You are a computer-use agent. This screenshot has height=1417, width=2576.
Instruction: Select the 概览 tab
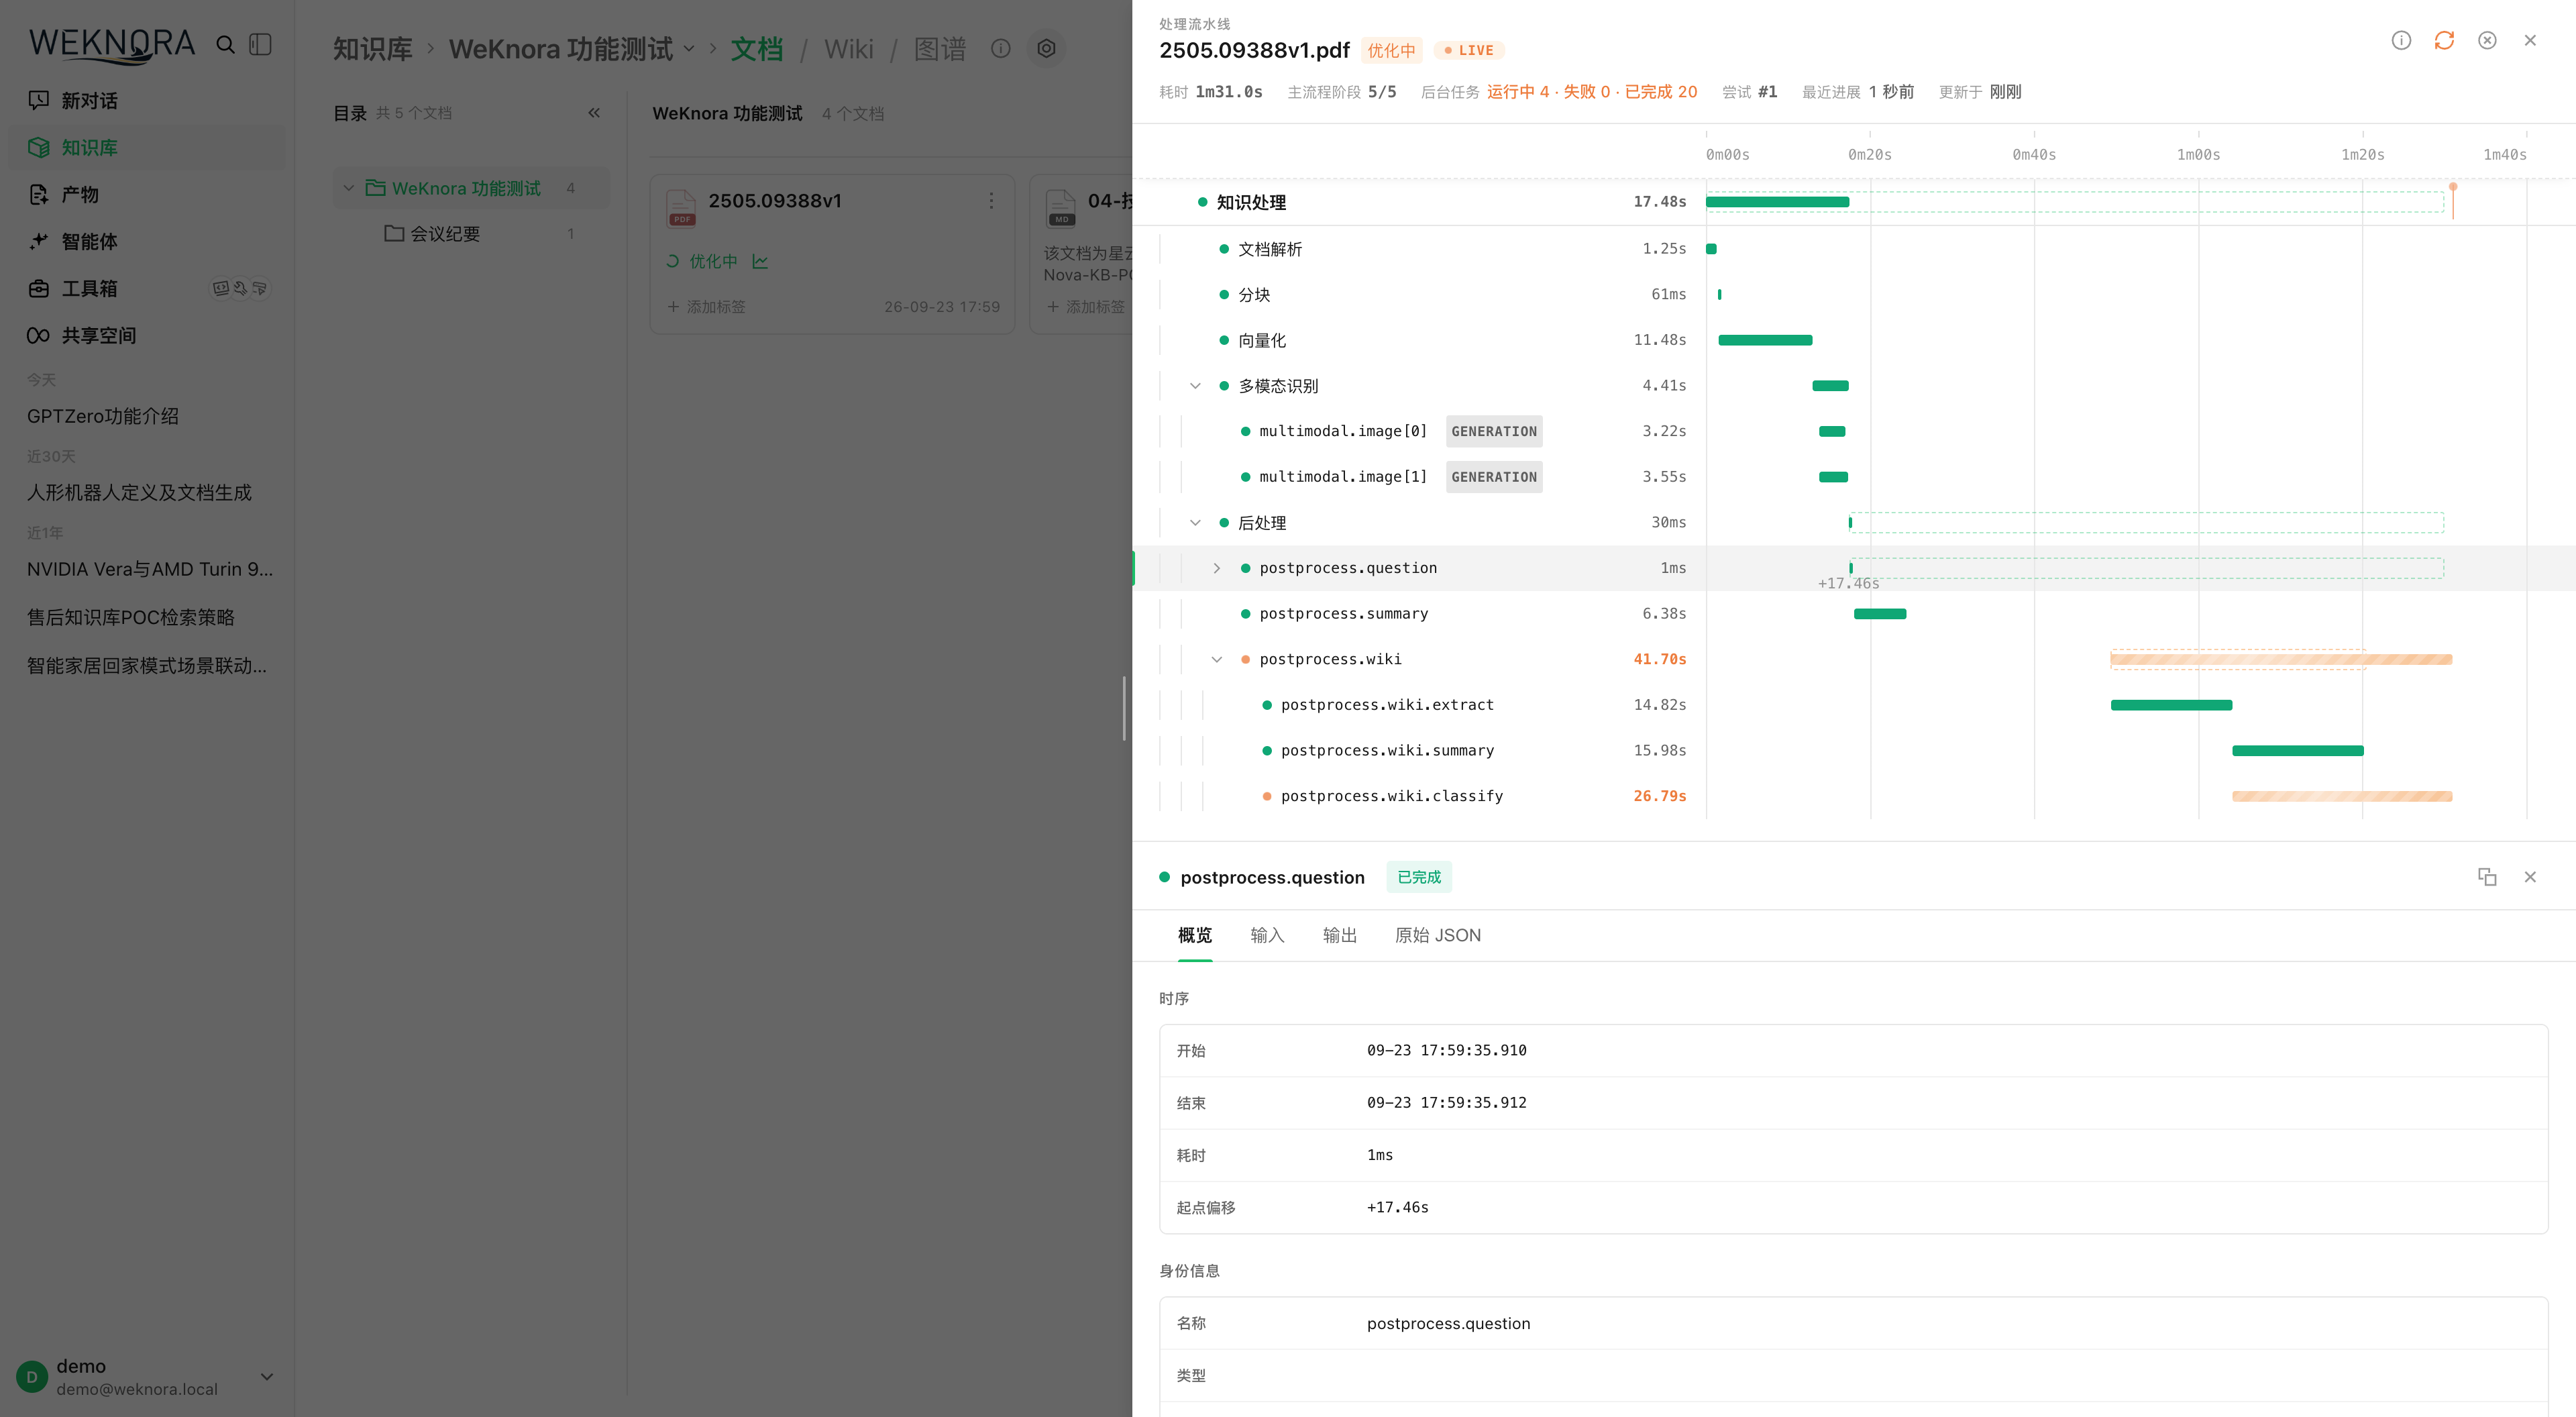(1195, 935)
